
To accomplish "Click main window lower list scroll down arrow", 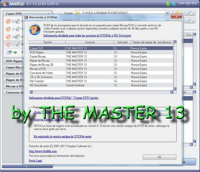I will pos(194,141).
